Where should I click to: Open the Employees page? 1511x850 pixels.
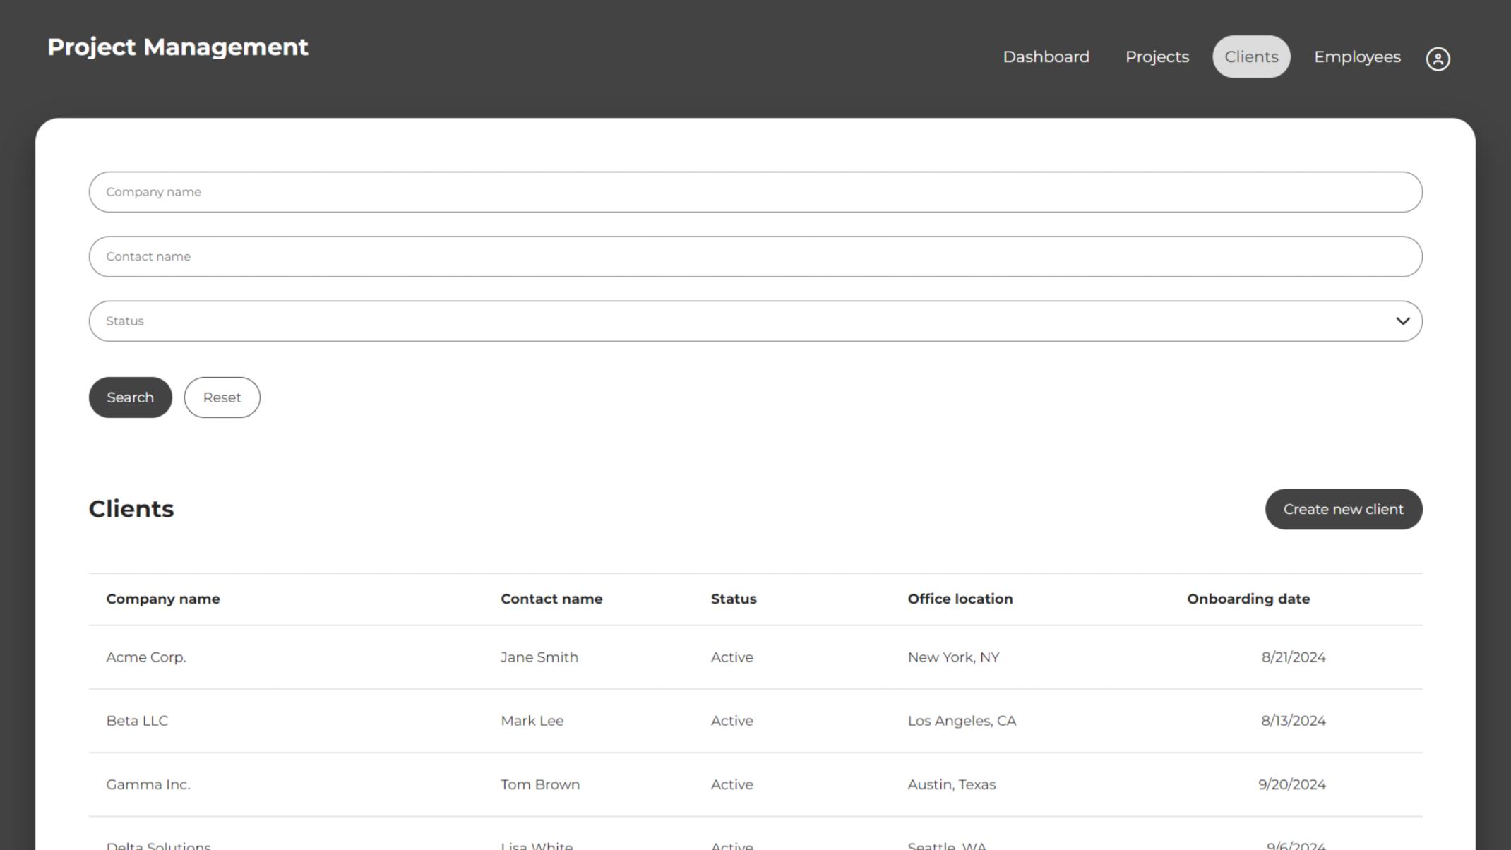1356,56
